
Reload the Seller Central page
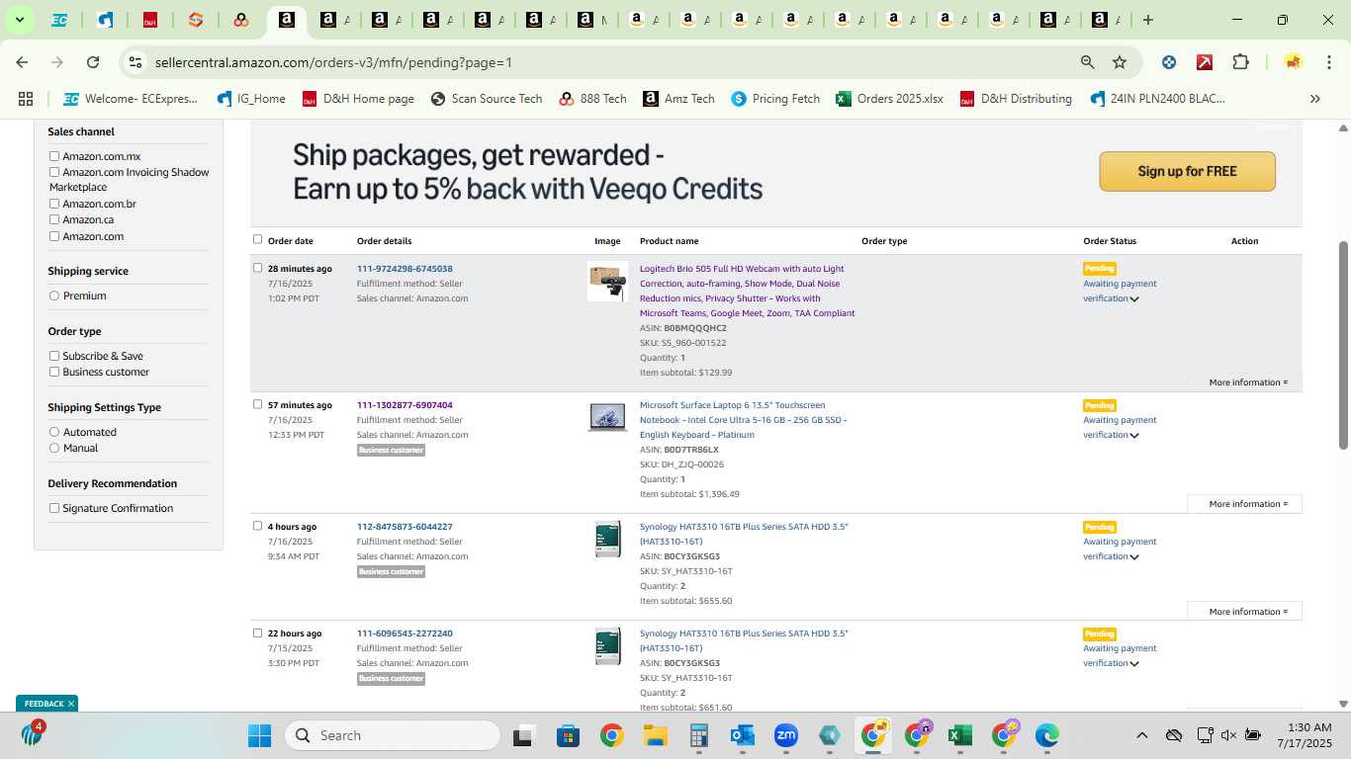pyautogui.click(x=93, y=62)
